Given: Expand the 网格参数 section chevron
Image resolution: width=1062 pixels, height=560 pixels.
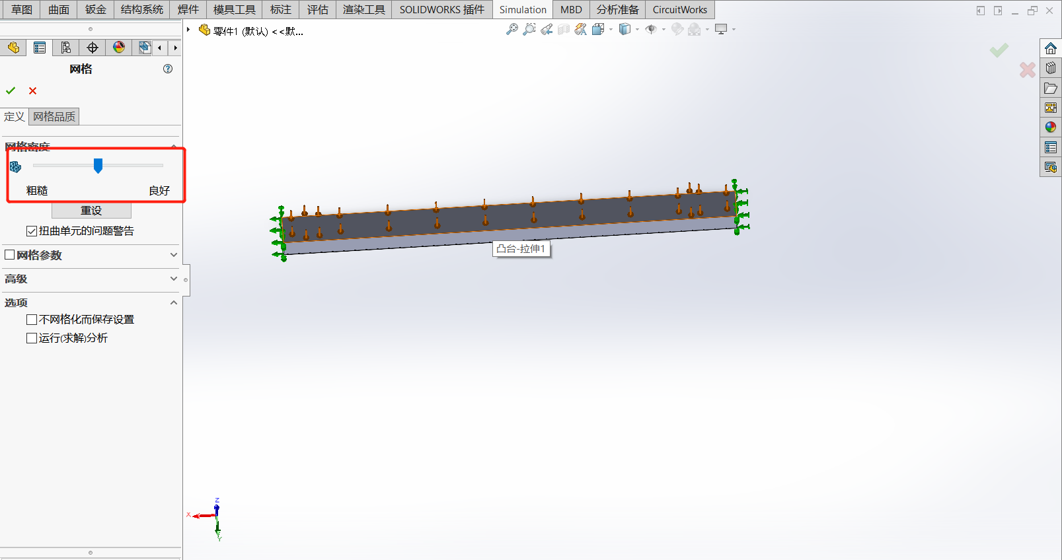Looking at the screenshot, I should (174, 255).
